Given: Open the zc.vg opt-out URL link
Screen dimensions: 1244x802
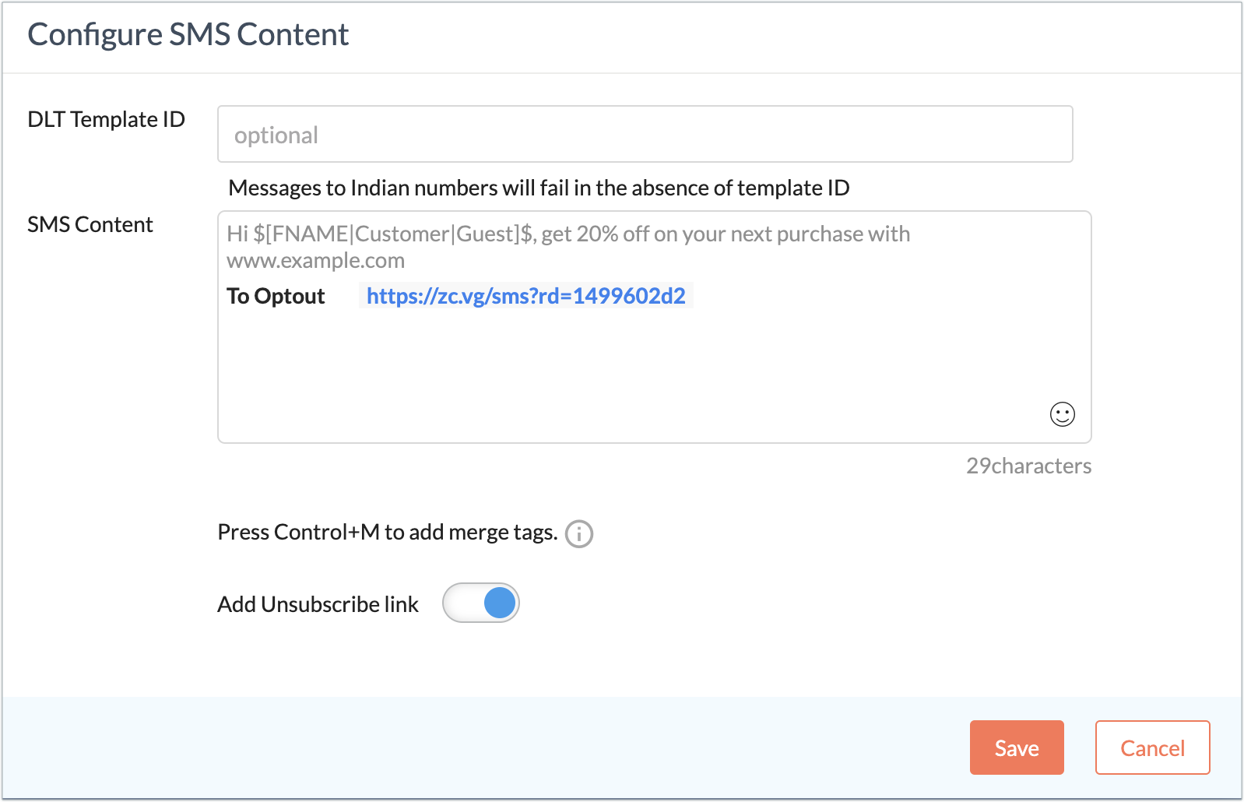Looking at the screenshot, I should [x=525, y=296].
